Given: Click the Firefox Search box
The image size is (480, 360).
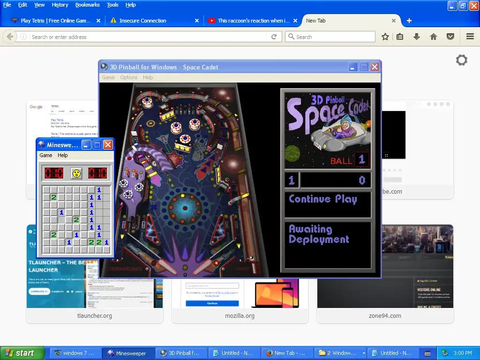Looking at the screenshot, I should coord(330,37).
